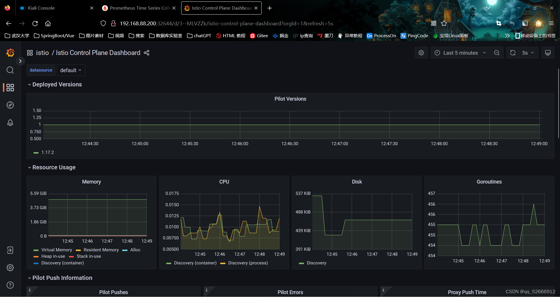Go to browser home page
Viewport: 560px width, 297px height.
(x=48, y=23)
